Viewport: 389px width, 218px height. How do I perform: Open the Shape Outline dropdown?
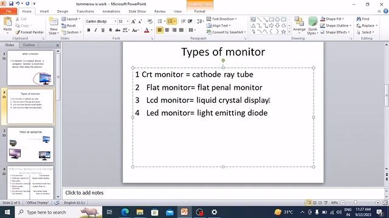336,25
